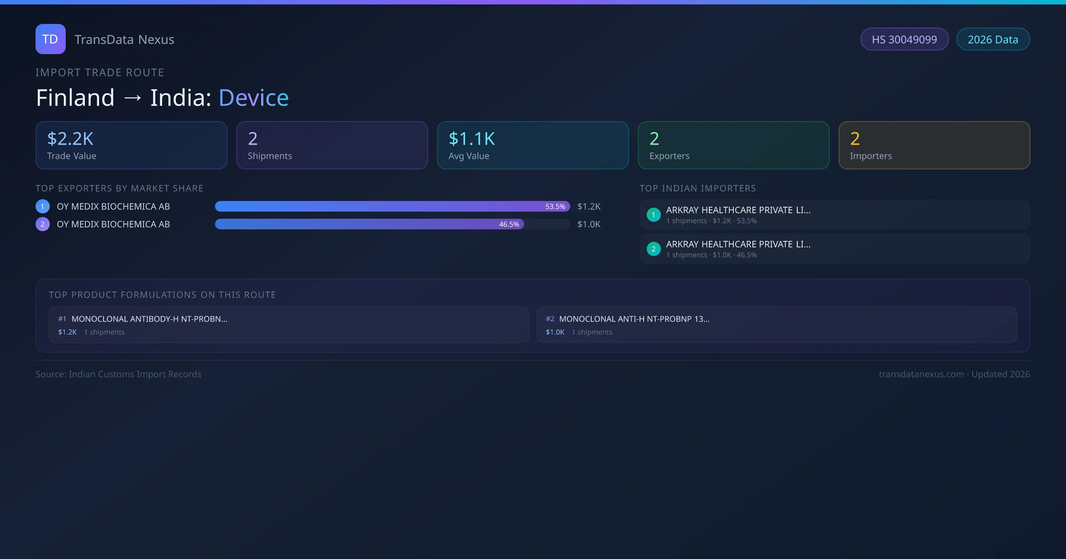
Task: Click the #2 product formulation rank label
Action: pos(550,319)
